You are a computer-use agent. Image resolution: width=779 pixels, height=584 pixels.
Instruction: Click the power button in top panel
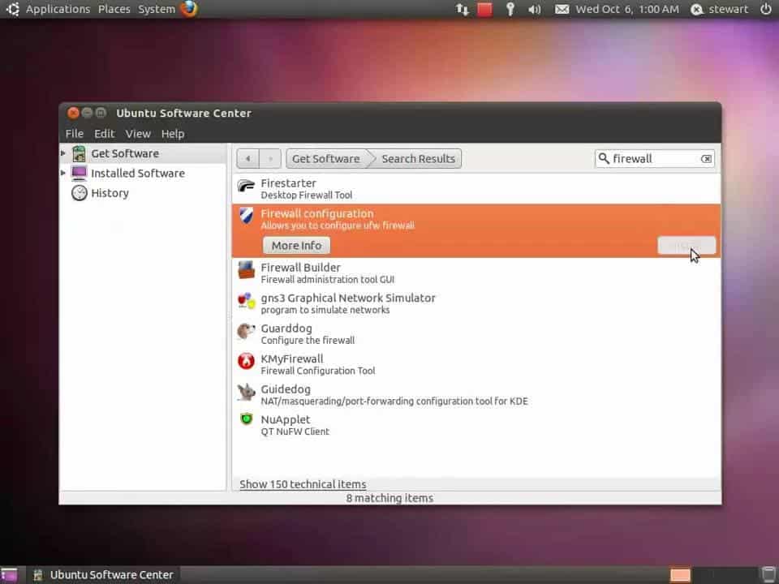tap(765, 9)
